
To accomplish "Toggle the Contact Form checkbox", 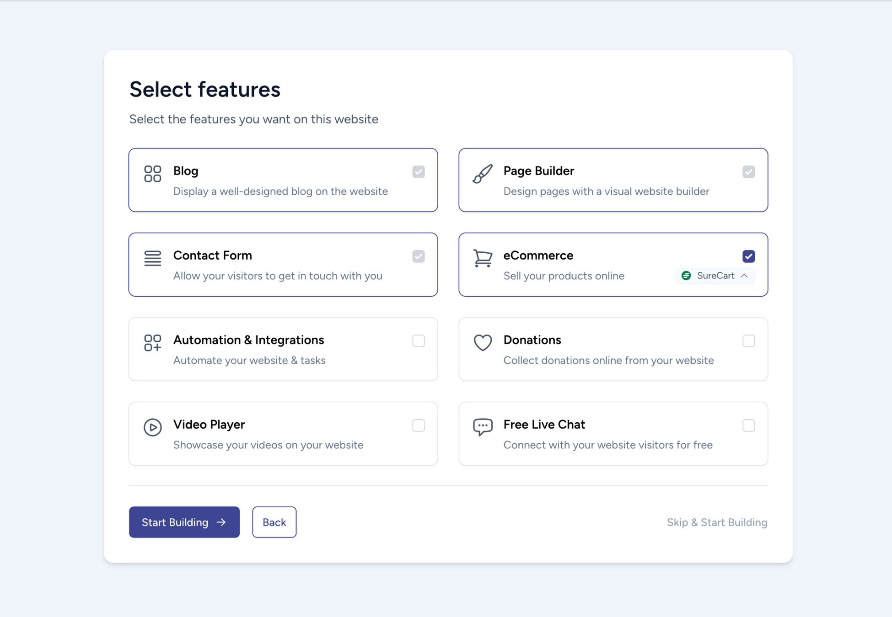I will tap(418, 256).
